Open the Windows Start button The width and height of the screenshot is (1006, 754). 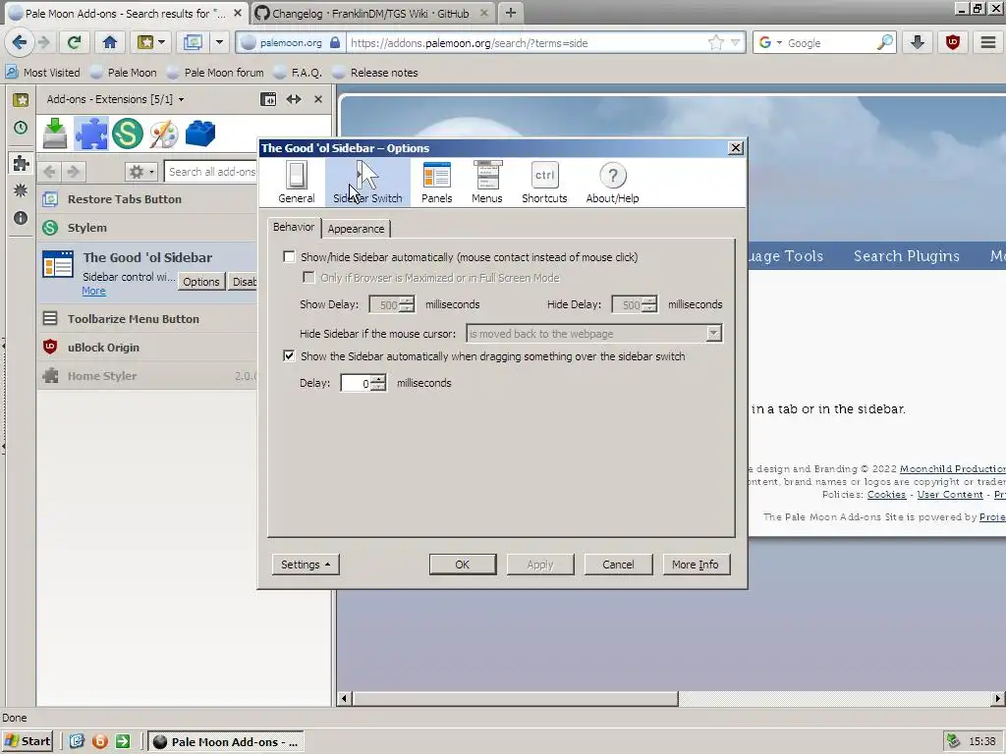pos(27,741)
